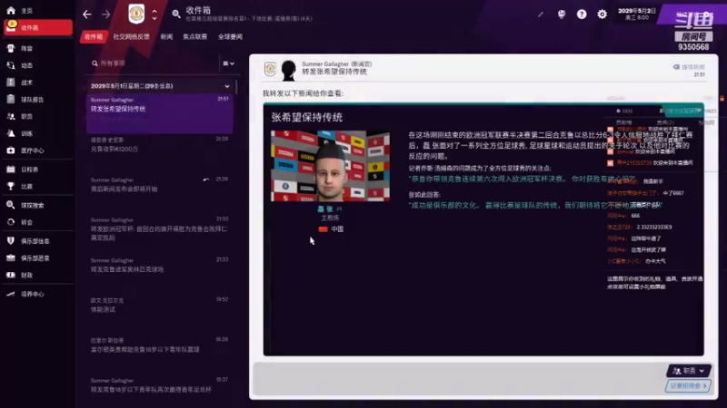This screenshot has width=727, height=408.
Task: Click the sender silhouette avatar in message header
Action: [288, 70]
